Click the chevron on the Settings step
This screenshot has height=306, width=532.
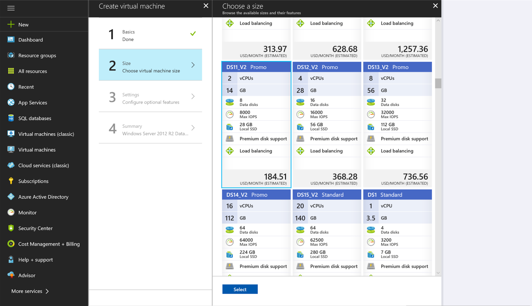coord(193,96)
